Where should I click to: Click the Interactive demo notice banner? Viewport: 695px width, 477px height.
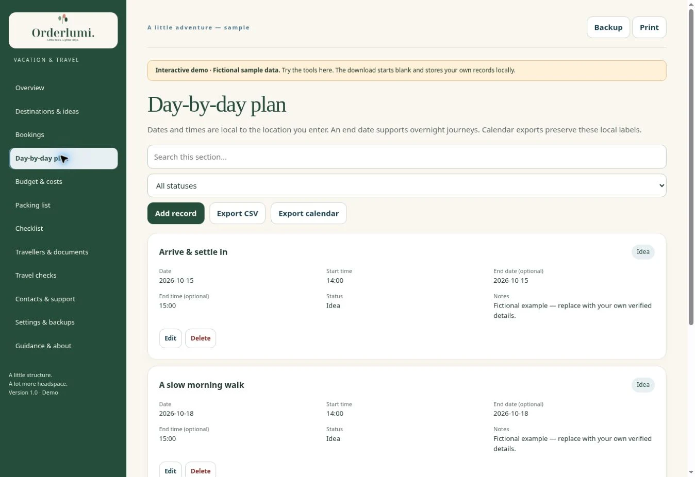click(407, 71)
